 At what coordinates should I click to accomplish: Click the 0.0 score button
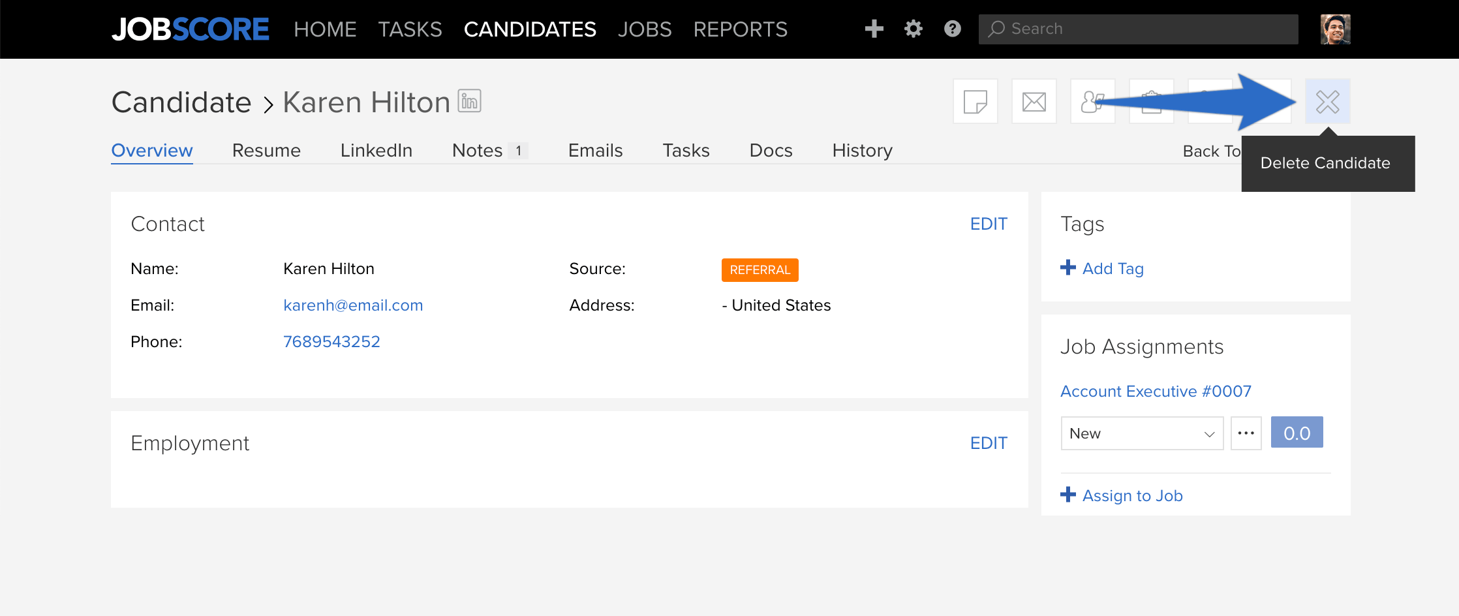point(1297,433)
